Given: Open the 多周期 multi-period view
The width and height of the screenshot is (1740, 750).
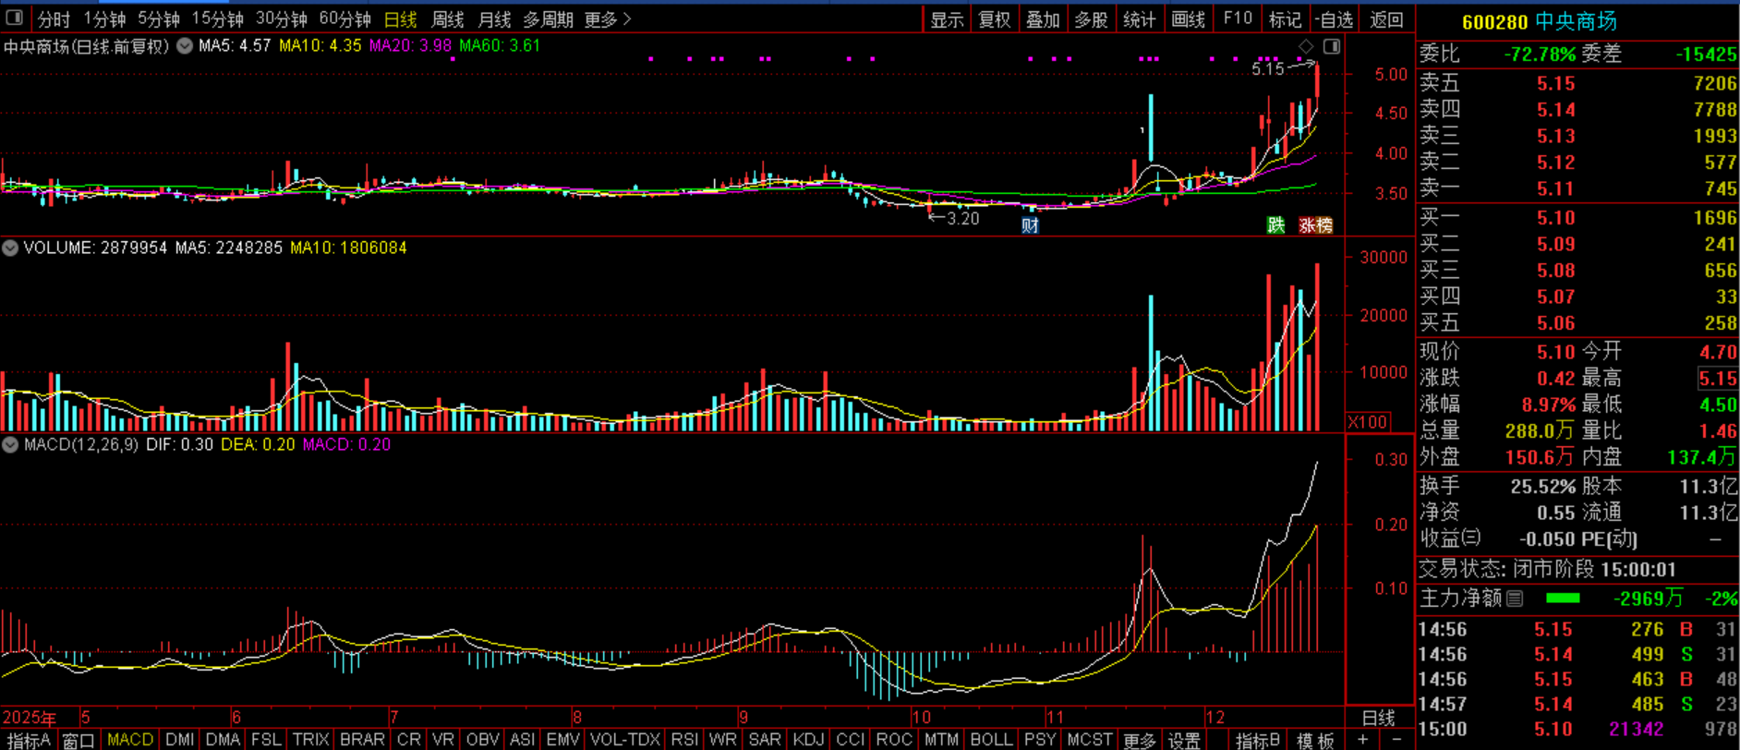Looking at the screenshot, I should coord(548,18).
